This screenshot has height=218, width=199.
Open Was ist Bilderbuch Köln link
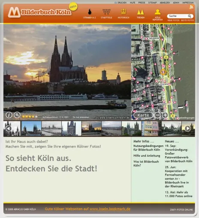(146, 163)
